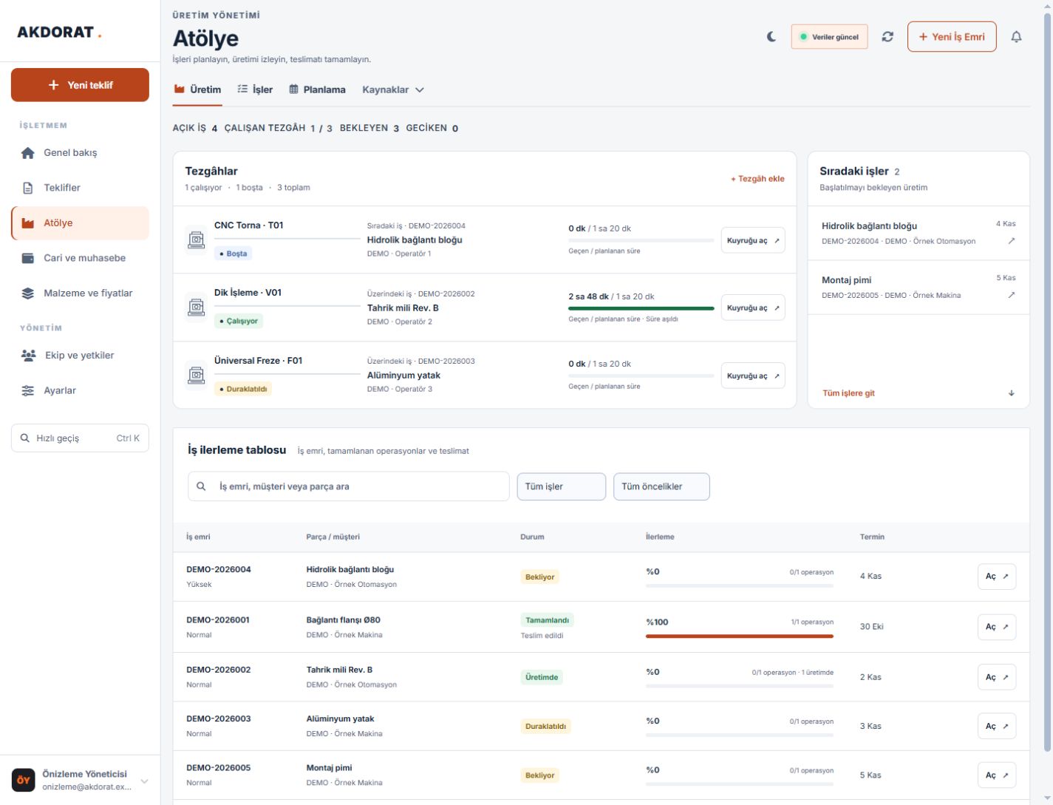Click the Veriler güncel status badge

(829, 37)
